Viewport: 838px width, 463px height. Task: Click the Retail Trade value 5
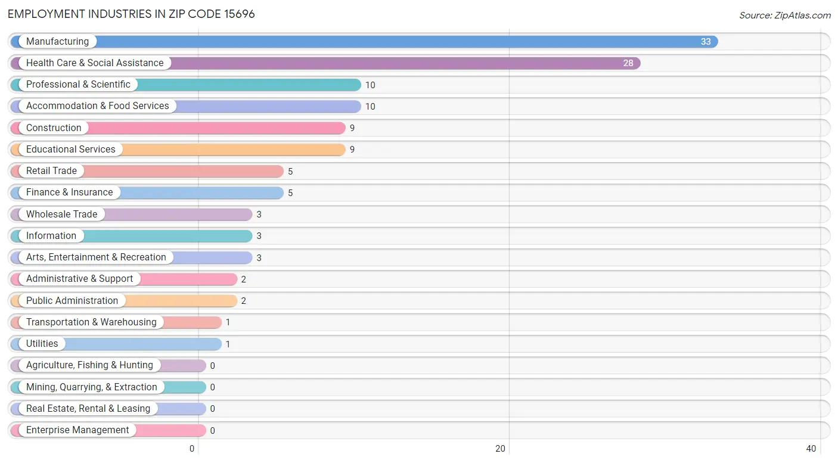pyautogui.click(x=290, y=172)
